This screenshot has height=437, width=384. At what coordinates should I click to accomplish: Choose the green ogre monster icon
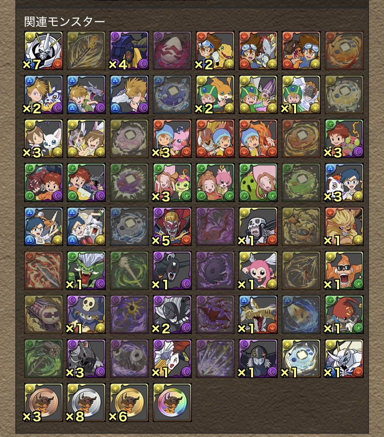point(86,270)
